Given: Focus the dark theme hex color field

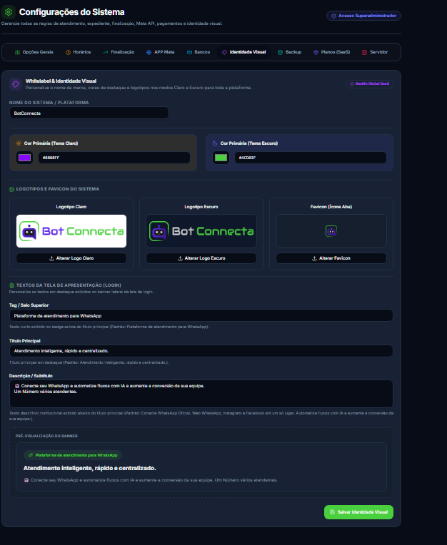Looking at the screenshot, I should point(311,158).
